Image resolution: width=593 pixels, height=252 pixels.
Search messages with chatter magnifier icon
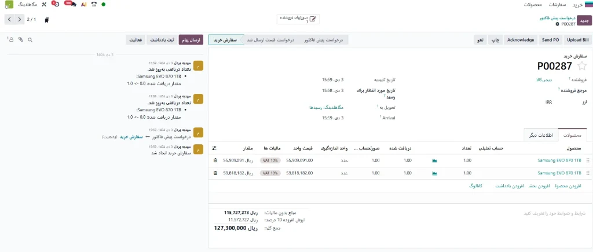tap(30, 39)
